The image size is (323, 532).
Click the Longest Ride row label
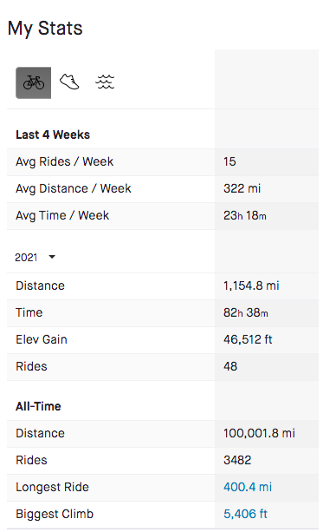tap(52, 487)
